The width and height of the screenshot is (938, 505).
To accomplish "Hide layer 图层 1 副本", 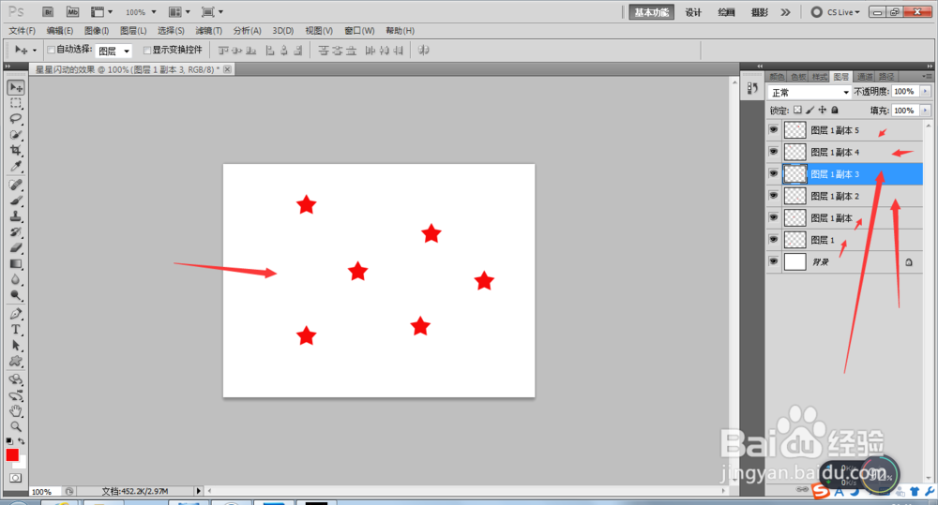I will 774,217.
